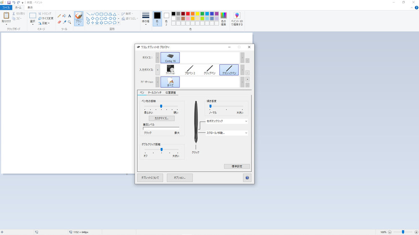Click the タブレットについて button
This screenshot has height=235, width=419.
pos(150,178)
